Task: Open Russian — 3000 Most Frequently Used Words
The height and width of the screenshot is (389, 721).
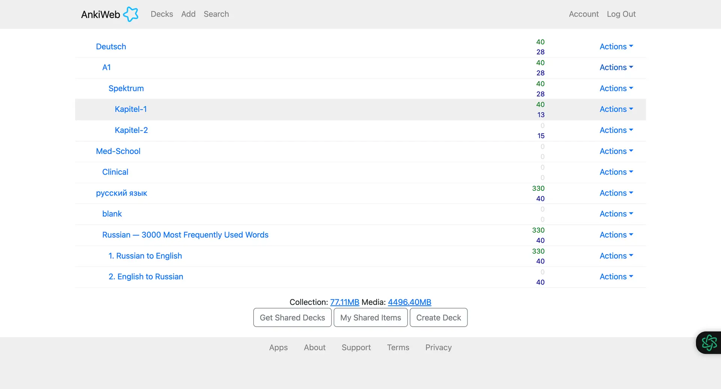Action: pos(185,235)
